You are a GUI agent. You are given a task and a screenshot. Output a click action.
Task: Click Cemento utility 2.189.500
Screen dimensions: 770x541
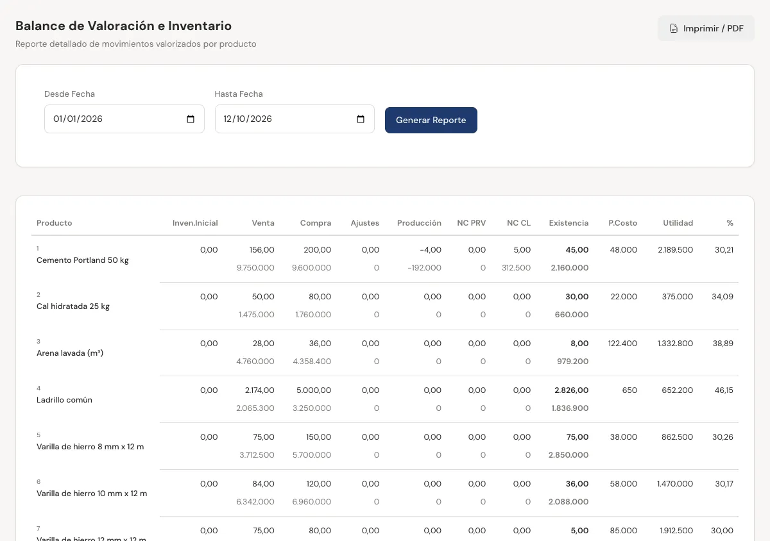[x=676, y=250]
